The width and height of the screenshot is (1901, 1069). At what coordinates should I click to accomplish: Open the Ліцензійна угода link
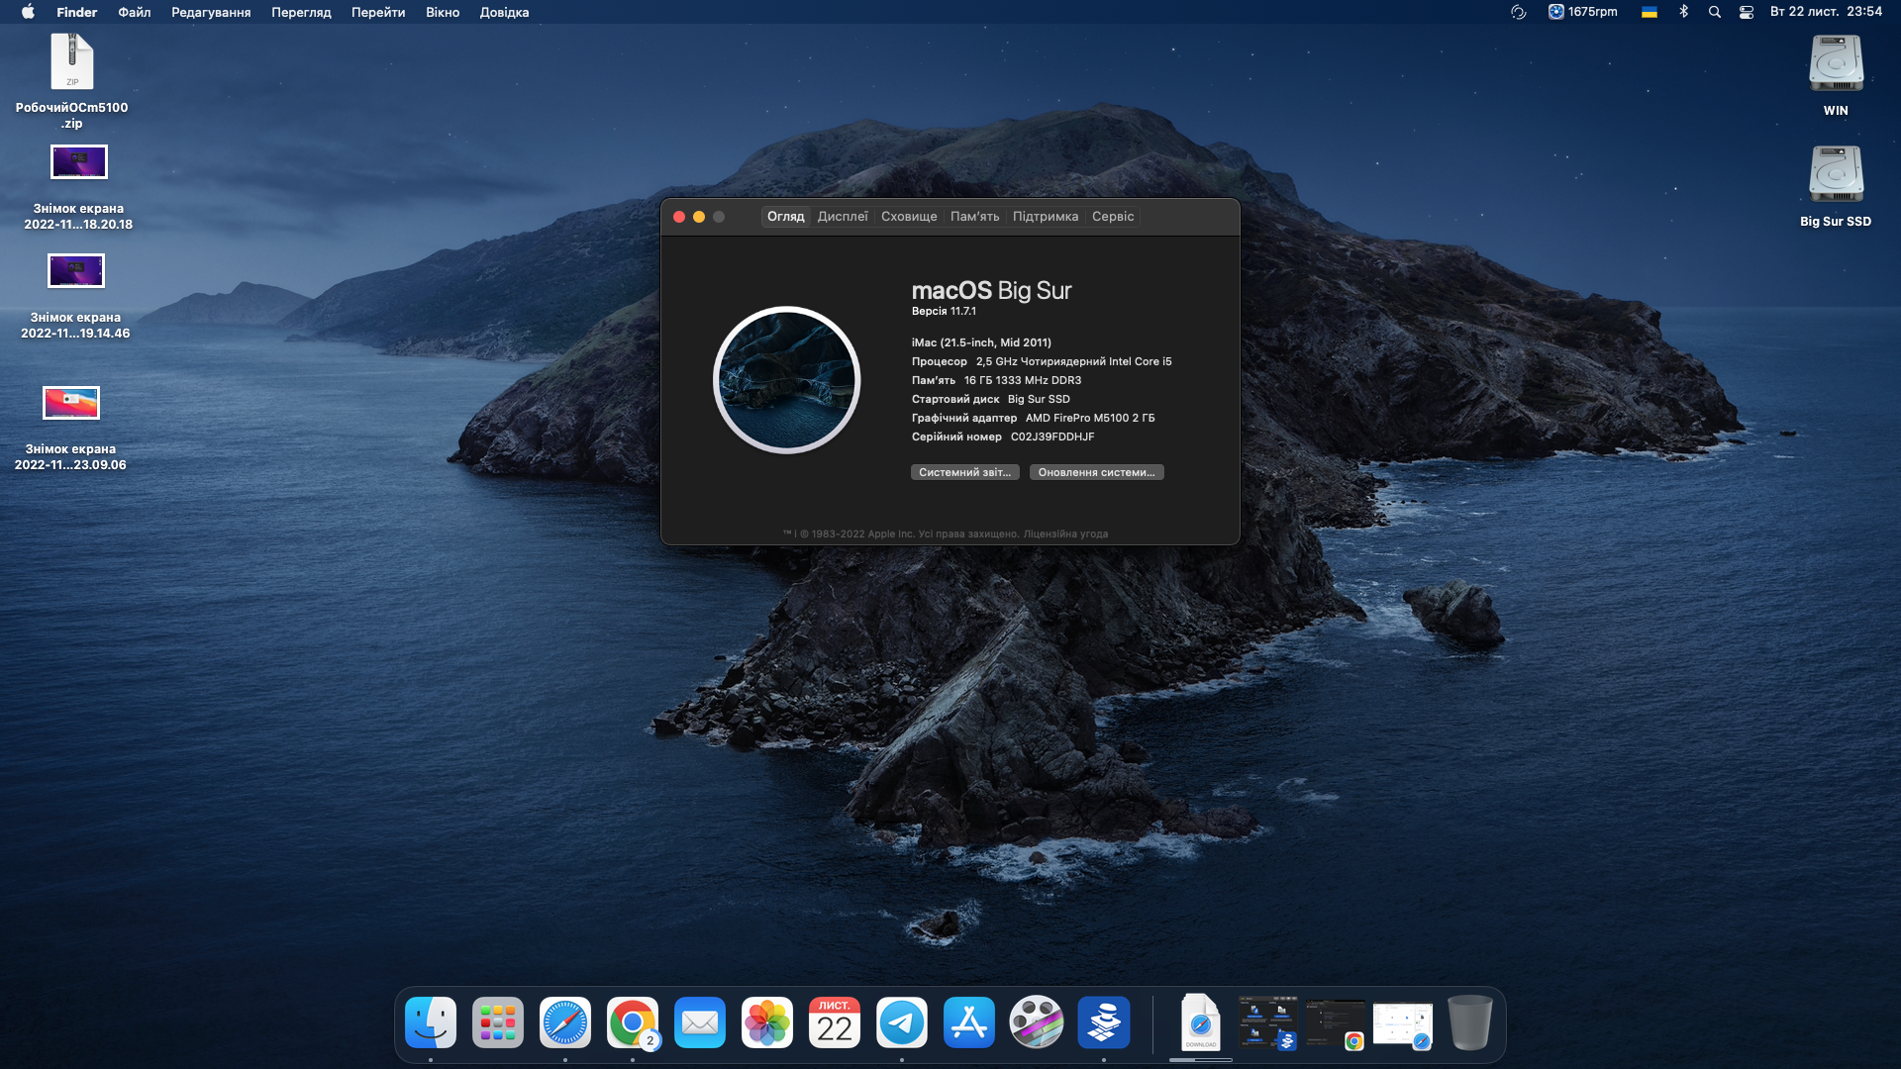1065,534
